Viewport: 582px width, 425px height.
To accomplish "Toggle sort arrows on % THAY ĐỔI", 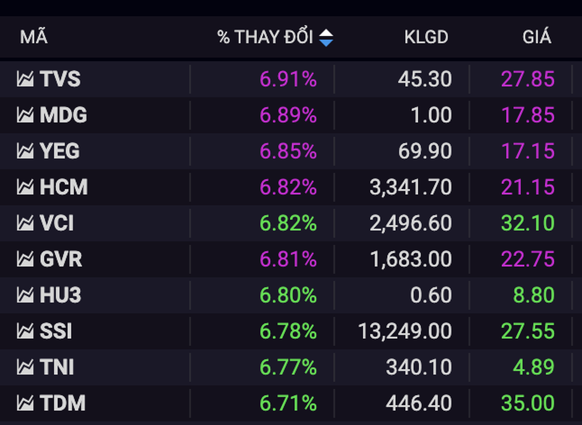I will [x=326, y=38].
